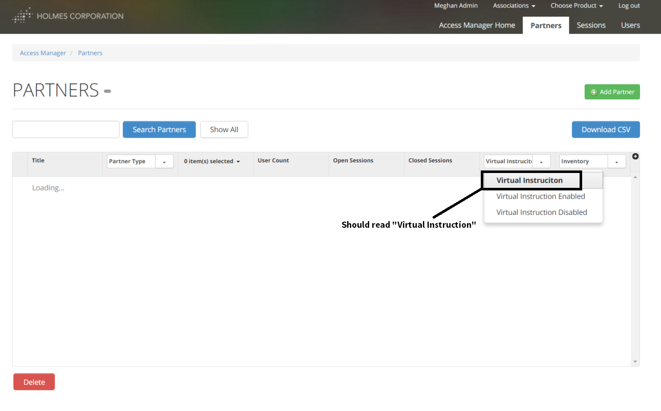
Task: Click the Show All button
Action: click(224, 129)
